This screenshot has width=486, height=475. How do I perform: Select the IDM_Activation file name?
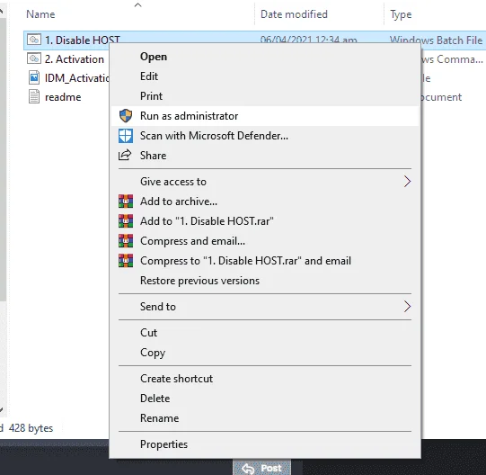77,78
